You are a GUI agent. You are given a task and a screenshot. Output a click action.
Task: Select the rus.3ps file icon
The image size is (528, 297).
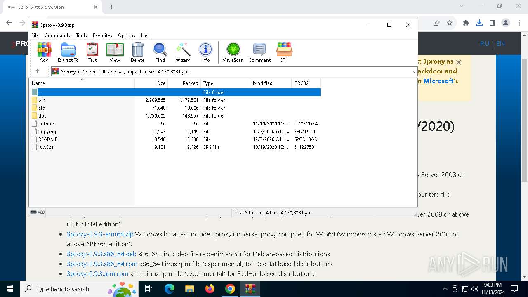pyautogui.click(x=35, y=147)
